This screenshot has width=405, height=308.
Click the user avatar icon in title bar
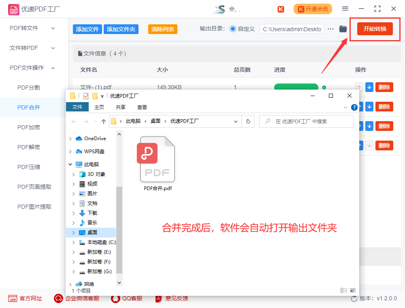[220, 9]
